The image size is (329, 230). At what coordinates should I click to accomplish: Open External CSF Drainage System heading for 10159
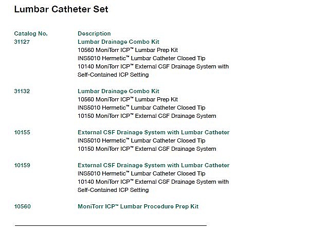pyautogui.click(x=153, y=165)
